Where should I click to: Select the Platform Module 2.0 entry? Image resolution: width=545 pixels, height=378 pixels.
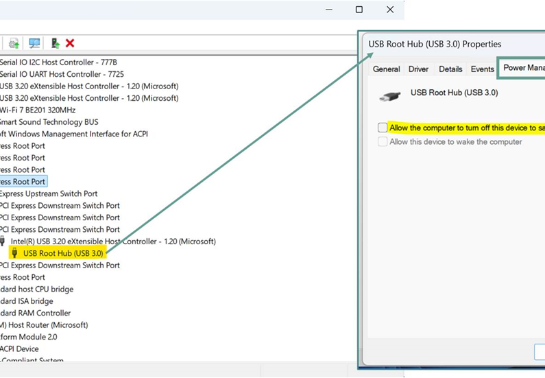click(29, 337)
